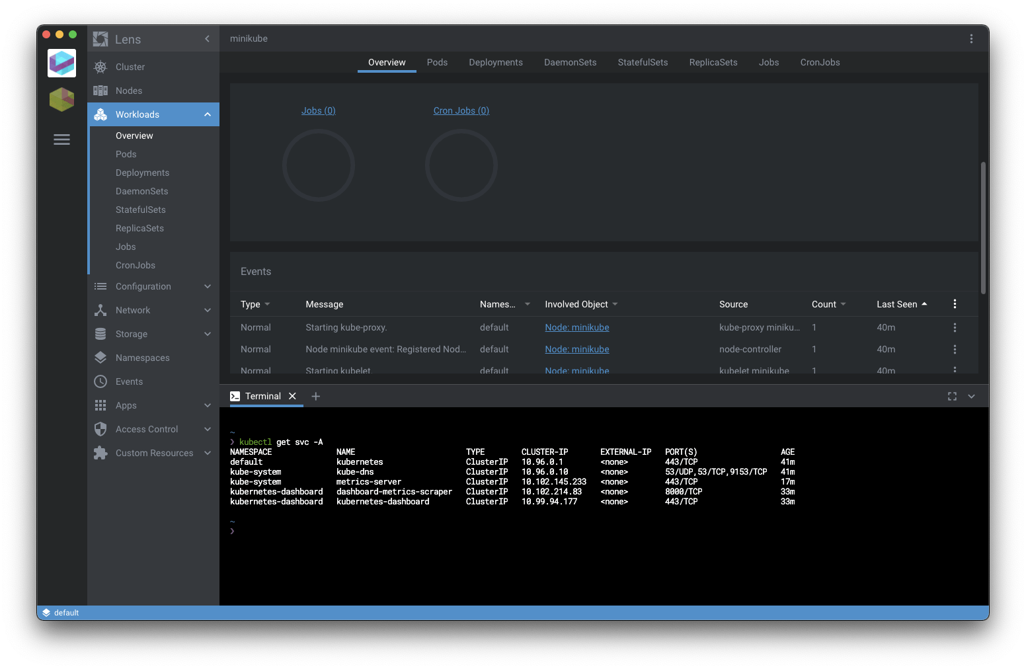Collapse the terminal dock panel
Screen dimensions: 1026x669
pos(971,396)
